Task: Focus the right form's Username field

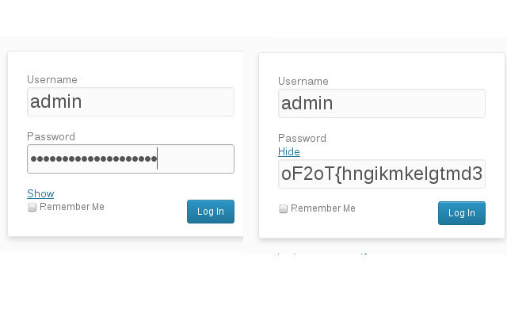Action: click(382, 103)
